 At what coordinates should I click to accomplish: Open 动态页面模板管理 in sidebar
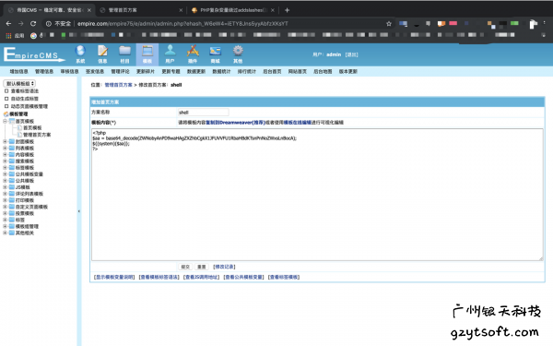tap(29, 106)
